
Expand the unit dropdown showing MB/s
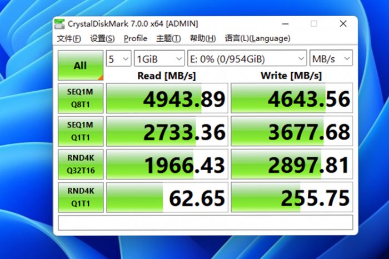(331, 58)
